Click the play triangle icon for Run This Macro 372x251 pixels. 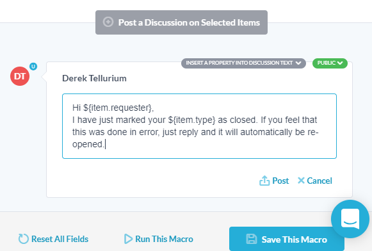[128, 239]
